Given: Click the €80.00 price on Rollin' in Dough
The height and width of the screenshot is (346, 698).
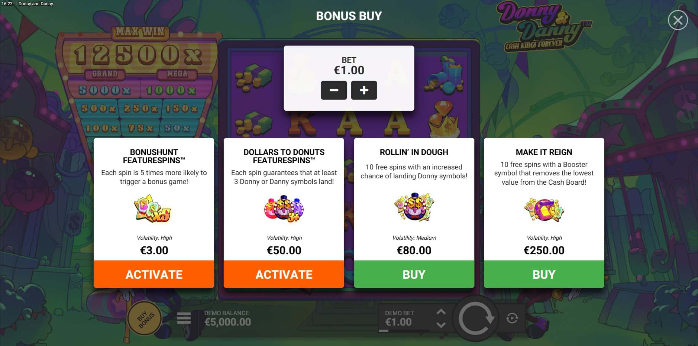Looking at the screenshot, I should (x=414, y=250).
